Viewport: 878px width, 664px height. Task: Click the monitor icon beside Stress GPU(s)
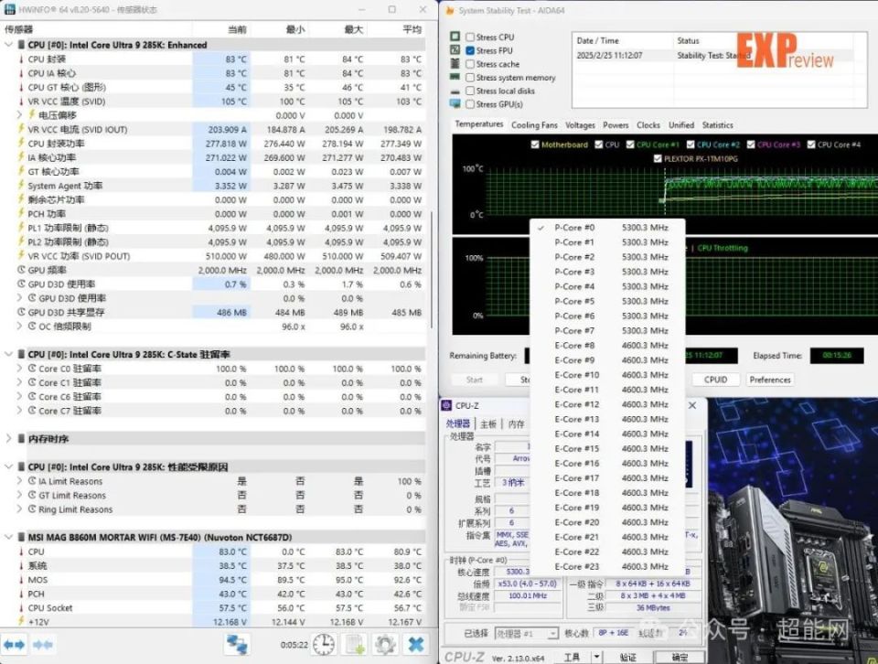point(455,103)
